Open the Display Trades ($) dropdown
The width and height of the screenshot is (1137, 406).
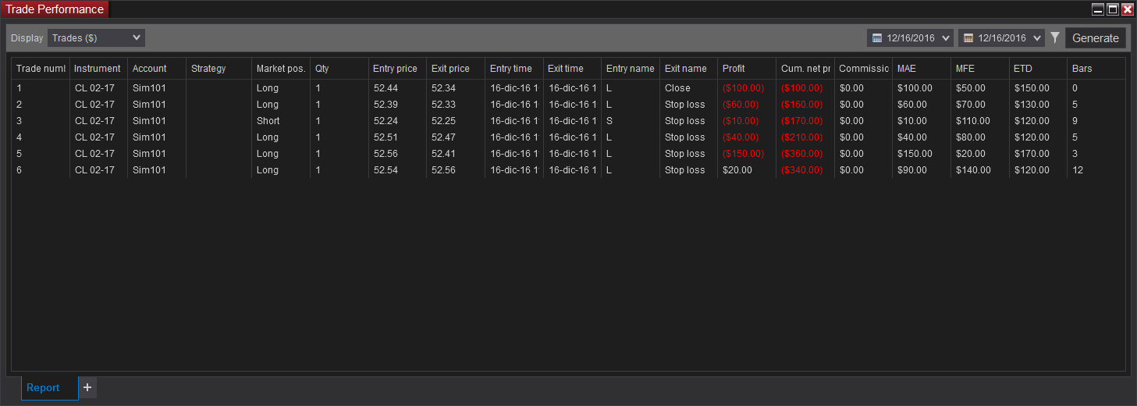[96, 37]
